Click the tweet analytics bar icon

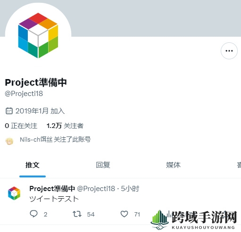coord(168,214)
